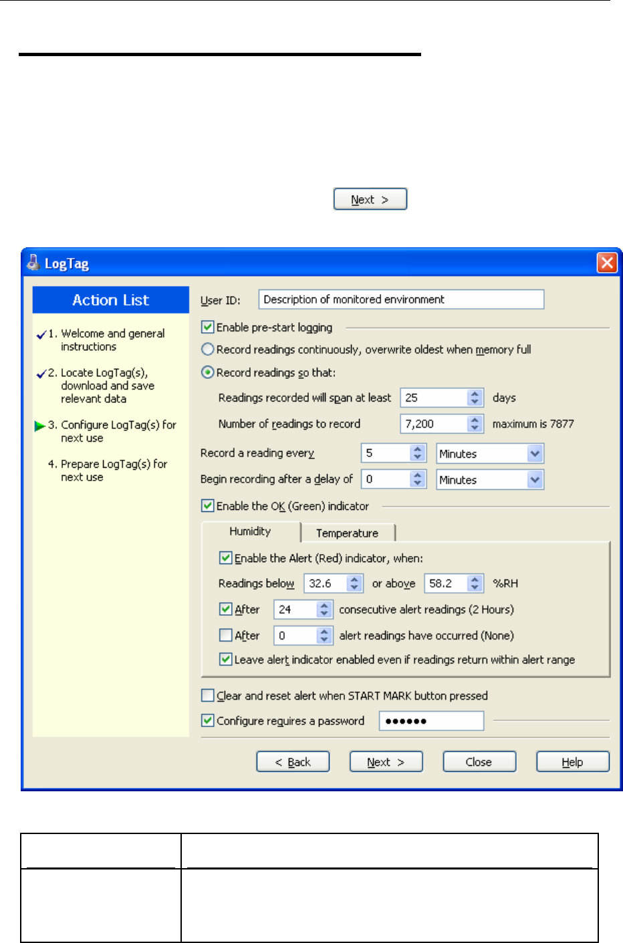Image resolution: width=623 pixels, height=943 pixels.
Task: Click the record interval spinner arrows
Action: (418, 453)
